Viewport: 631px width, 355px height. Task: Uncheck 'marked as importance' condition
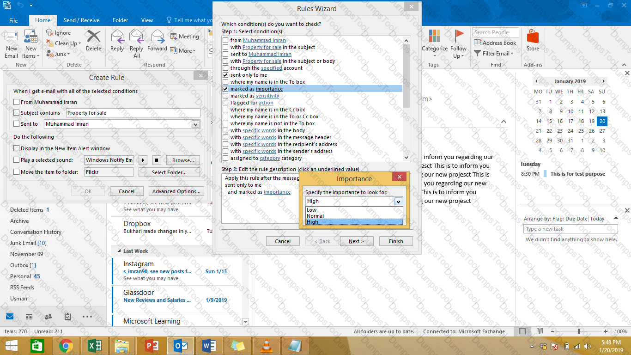(225, 89)
